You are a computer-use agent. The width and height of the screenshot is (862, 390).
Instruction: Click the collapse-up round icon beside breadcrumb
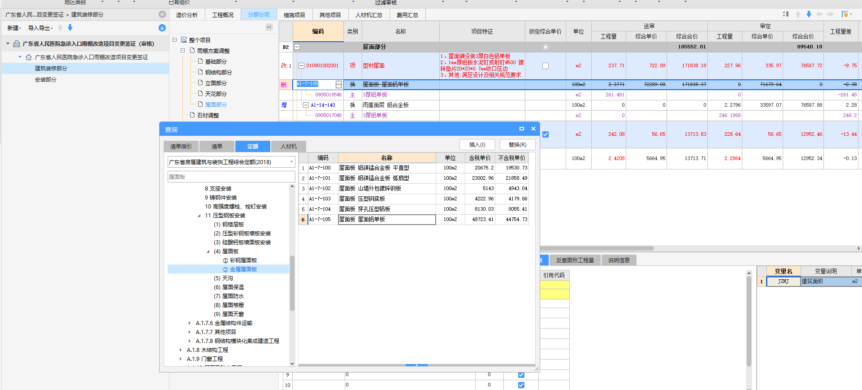(162, 14)
